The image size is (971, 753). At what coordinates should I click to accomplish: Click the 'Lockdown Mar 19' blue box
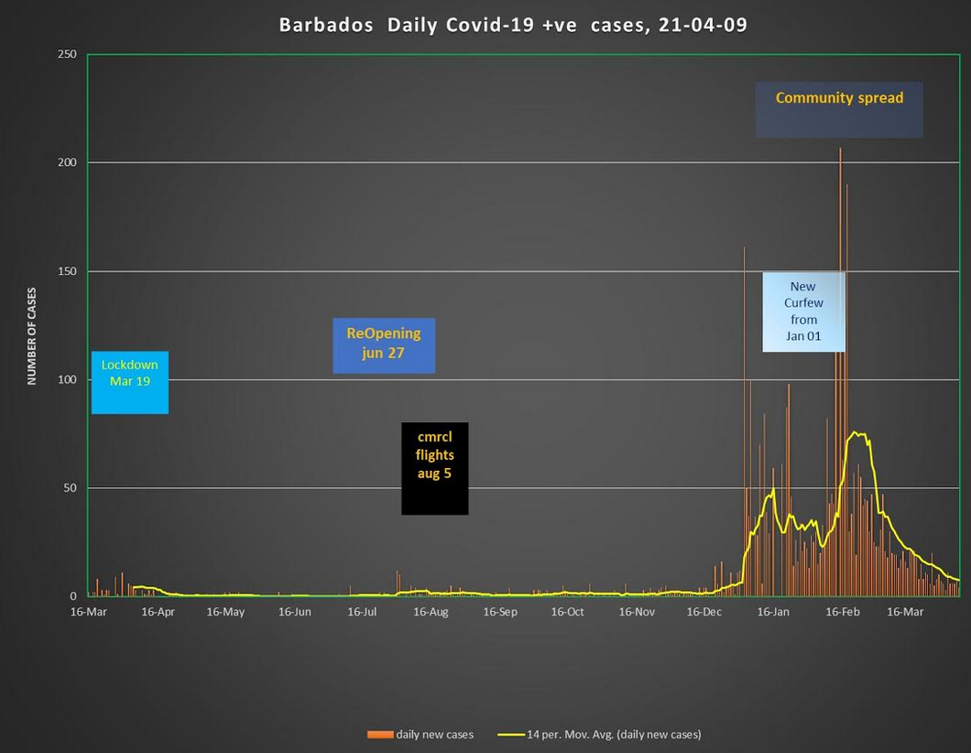tap(129, 382)
